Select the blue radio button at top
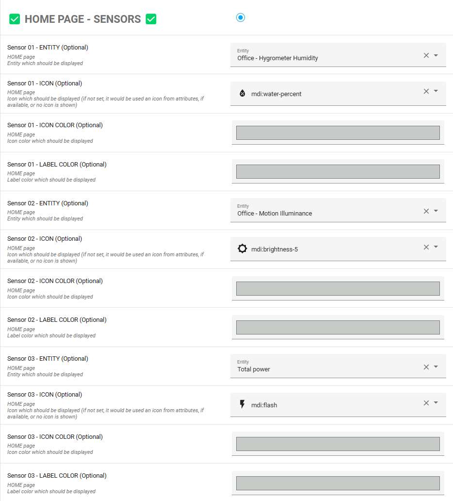 pyautogui.click(x=241, y=17)
